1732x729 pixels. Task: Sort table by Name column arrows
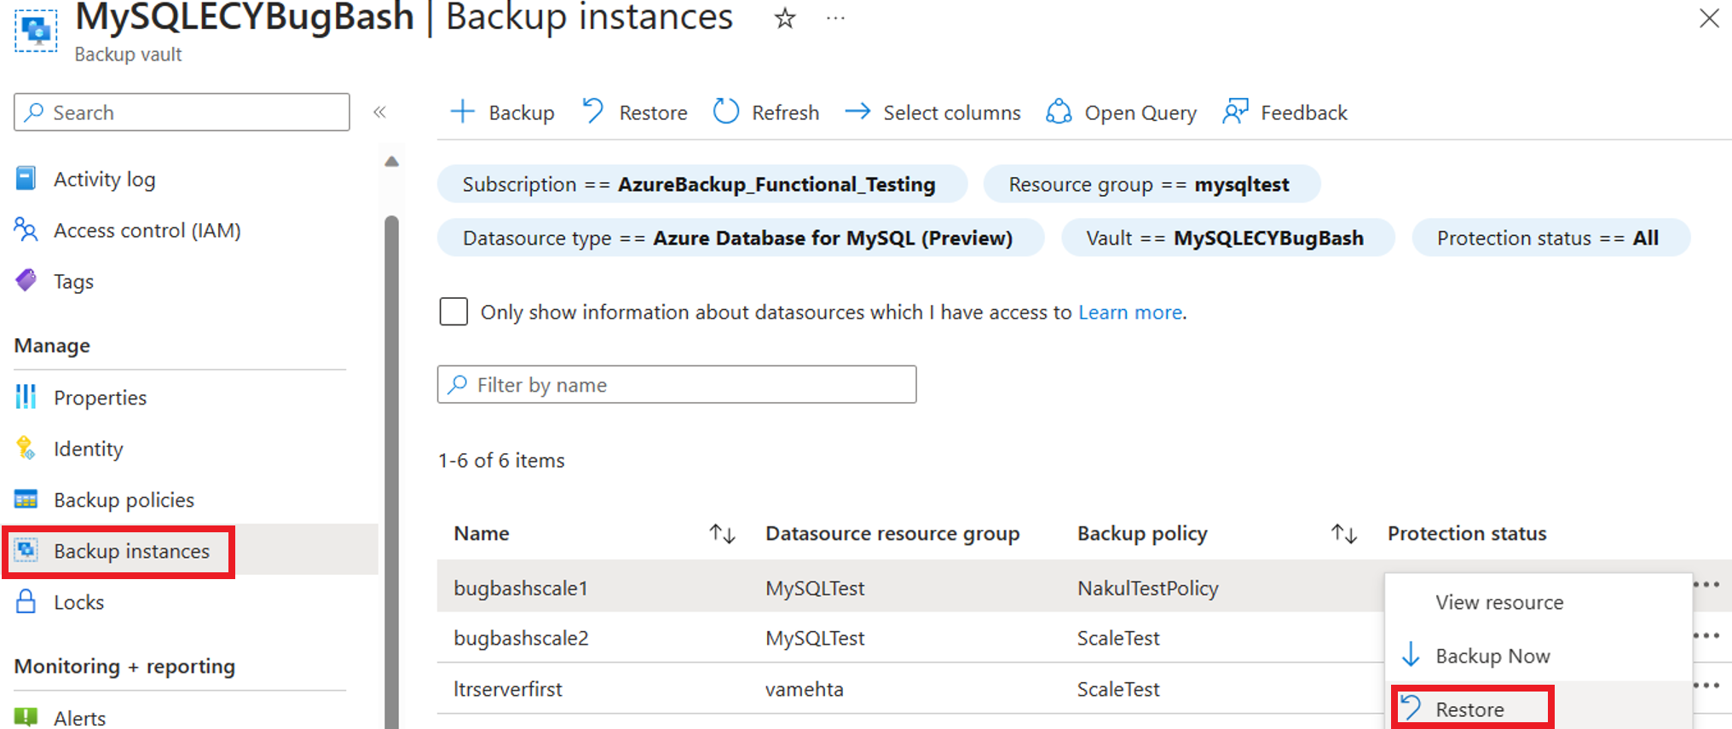(x=722, y=534)
